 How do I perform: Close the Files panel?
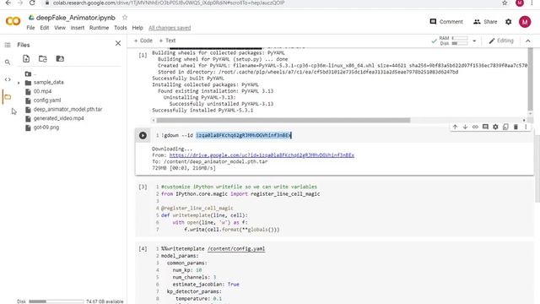point(118,43)
